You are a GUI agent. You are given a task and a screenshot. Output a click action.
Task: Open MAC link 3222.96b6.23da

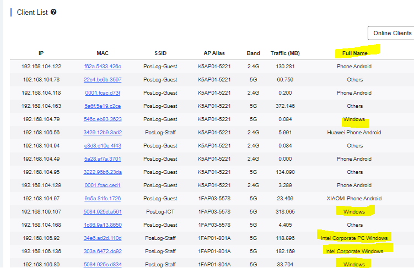point(103,172)
